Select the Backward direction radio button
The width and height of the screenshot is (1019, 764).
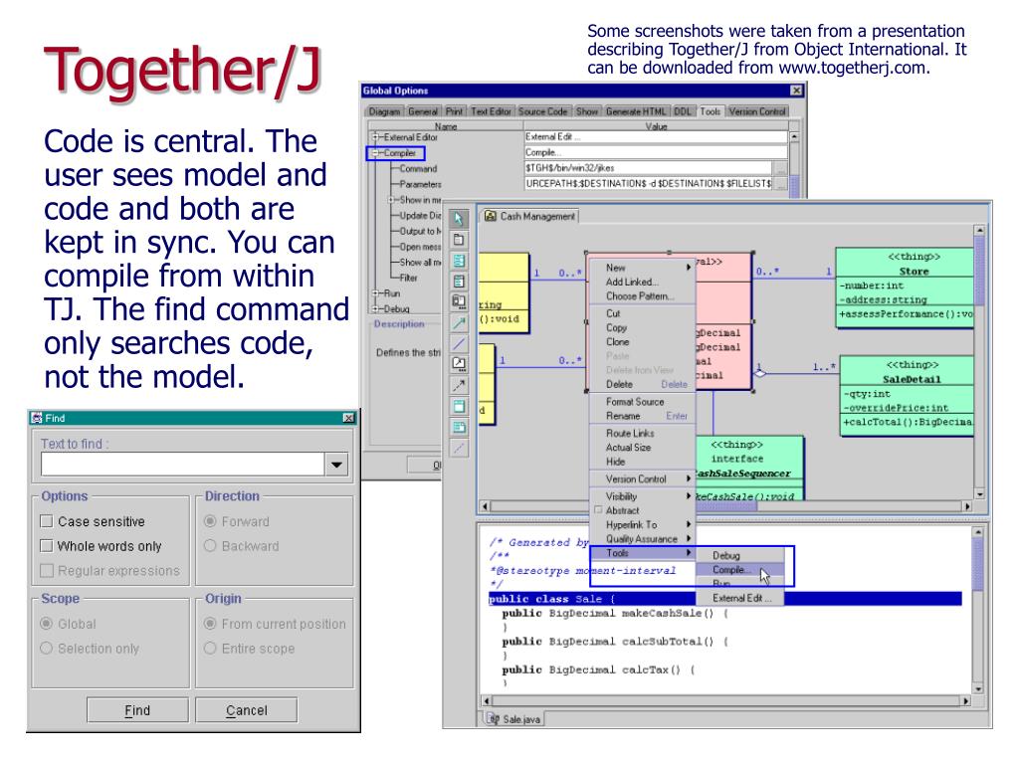pyautogui.click(x=210, y=546)
